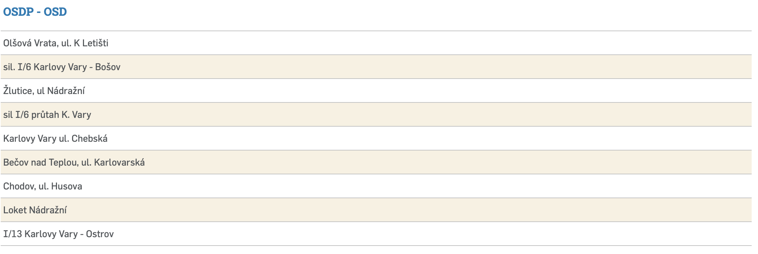Select the Olšová Vrata, ul. K Letišti entry
The width and height of the screenshot is (758, 254).
[56, 43]
